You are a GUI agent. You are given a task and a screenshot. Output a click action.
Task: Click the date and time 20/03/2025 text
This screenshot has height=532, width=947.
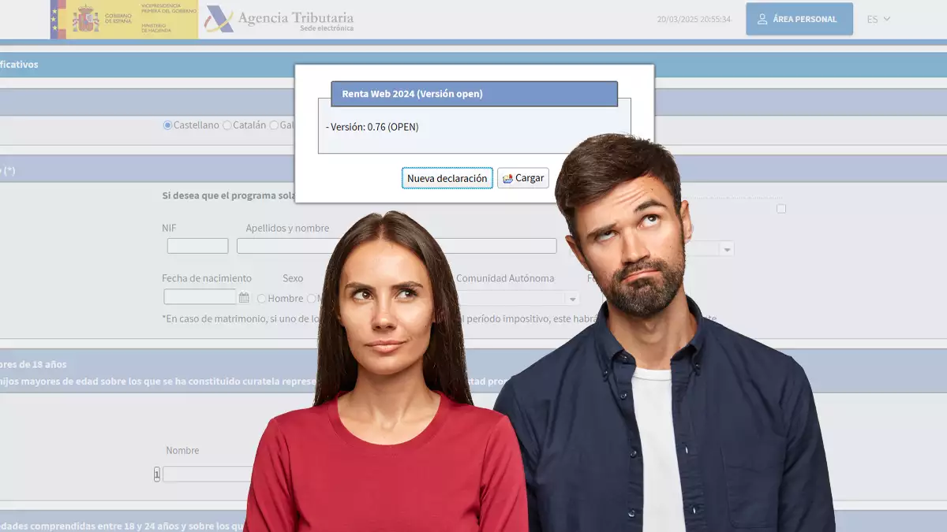(x=694, y=19)
